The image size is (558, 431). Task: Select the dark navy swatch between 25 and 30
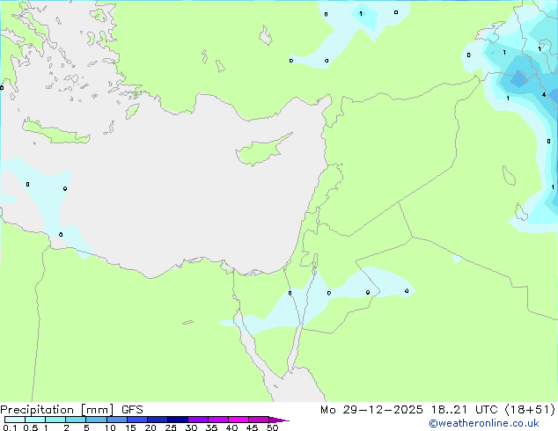178,420
